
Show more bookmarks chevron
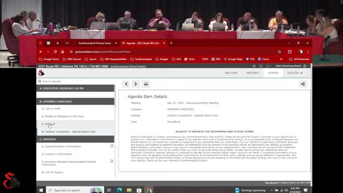click(281, 59)
